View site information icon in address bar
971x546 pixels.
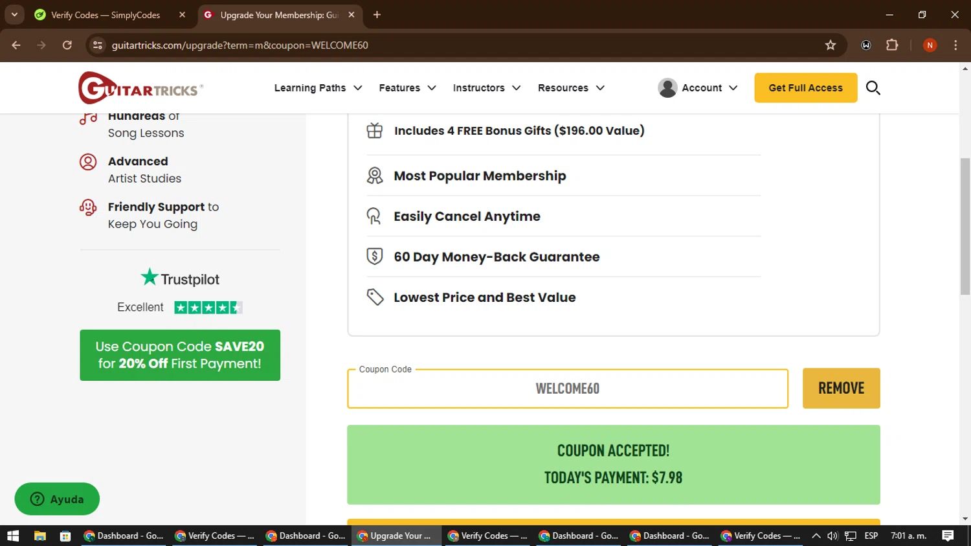[98, 45]
